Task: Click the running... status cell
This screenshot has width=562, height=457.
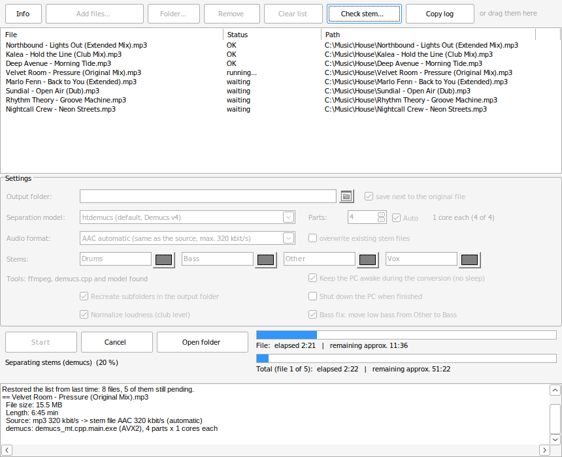Action: [242, 72]
